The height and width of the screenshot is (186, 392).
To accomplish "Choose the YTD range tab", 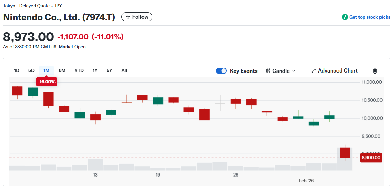I will click(x=79, y=70).
